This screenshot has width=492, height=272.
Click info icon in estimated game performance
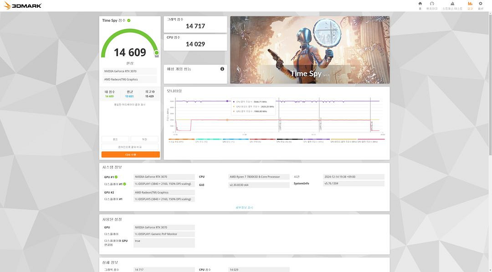click(222, 69)
